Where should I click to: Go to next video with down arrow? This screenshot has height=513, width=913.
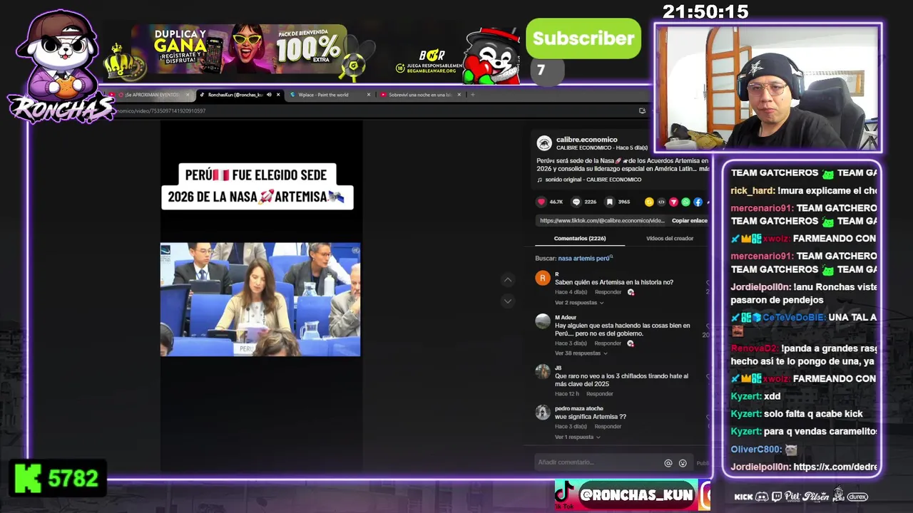508,301
